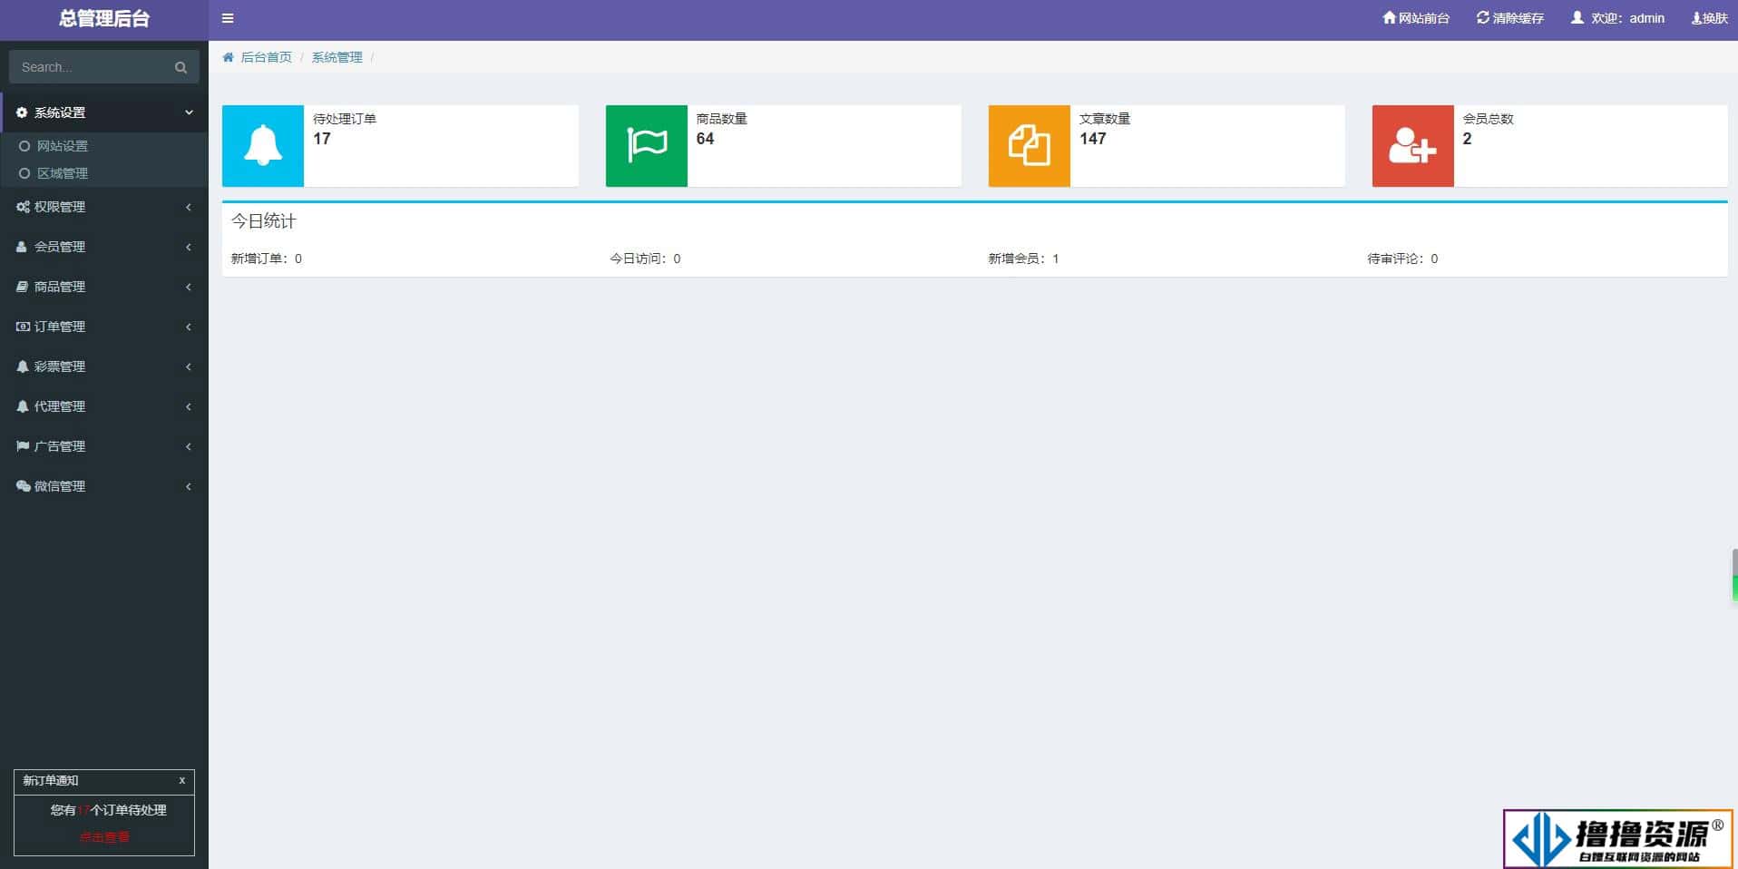This screenshot has width=1738, height=869.
Task: Open the 网站前台 link text
Action: click(1424, 18)
